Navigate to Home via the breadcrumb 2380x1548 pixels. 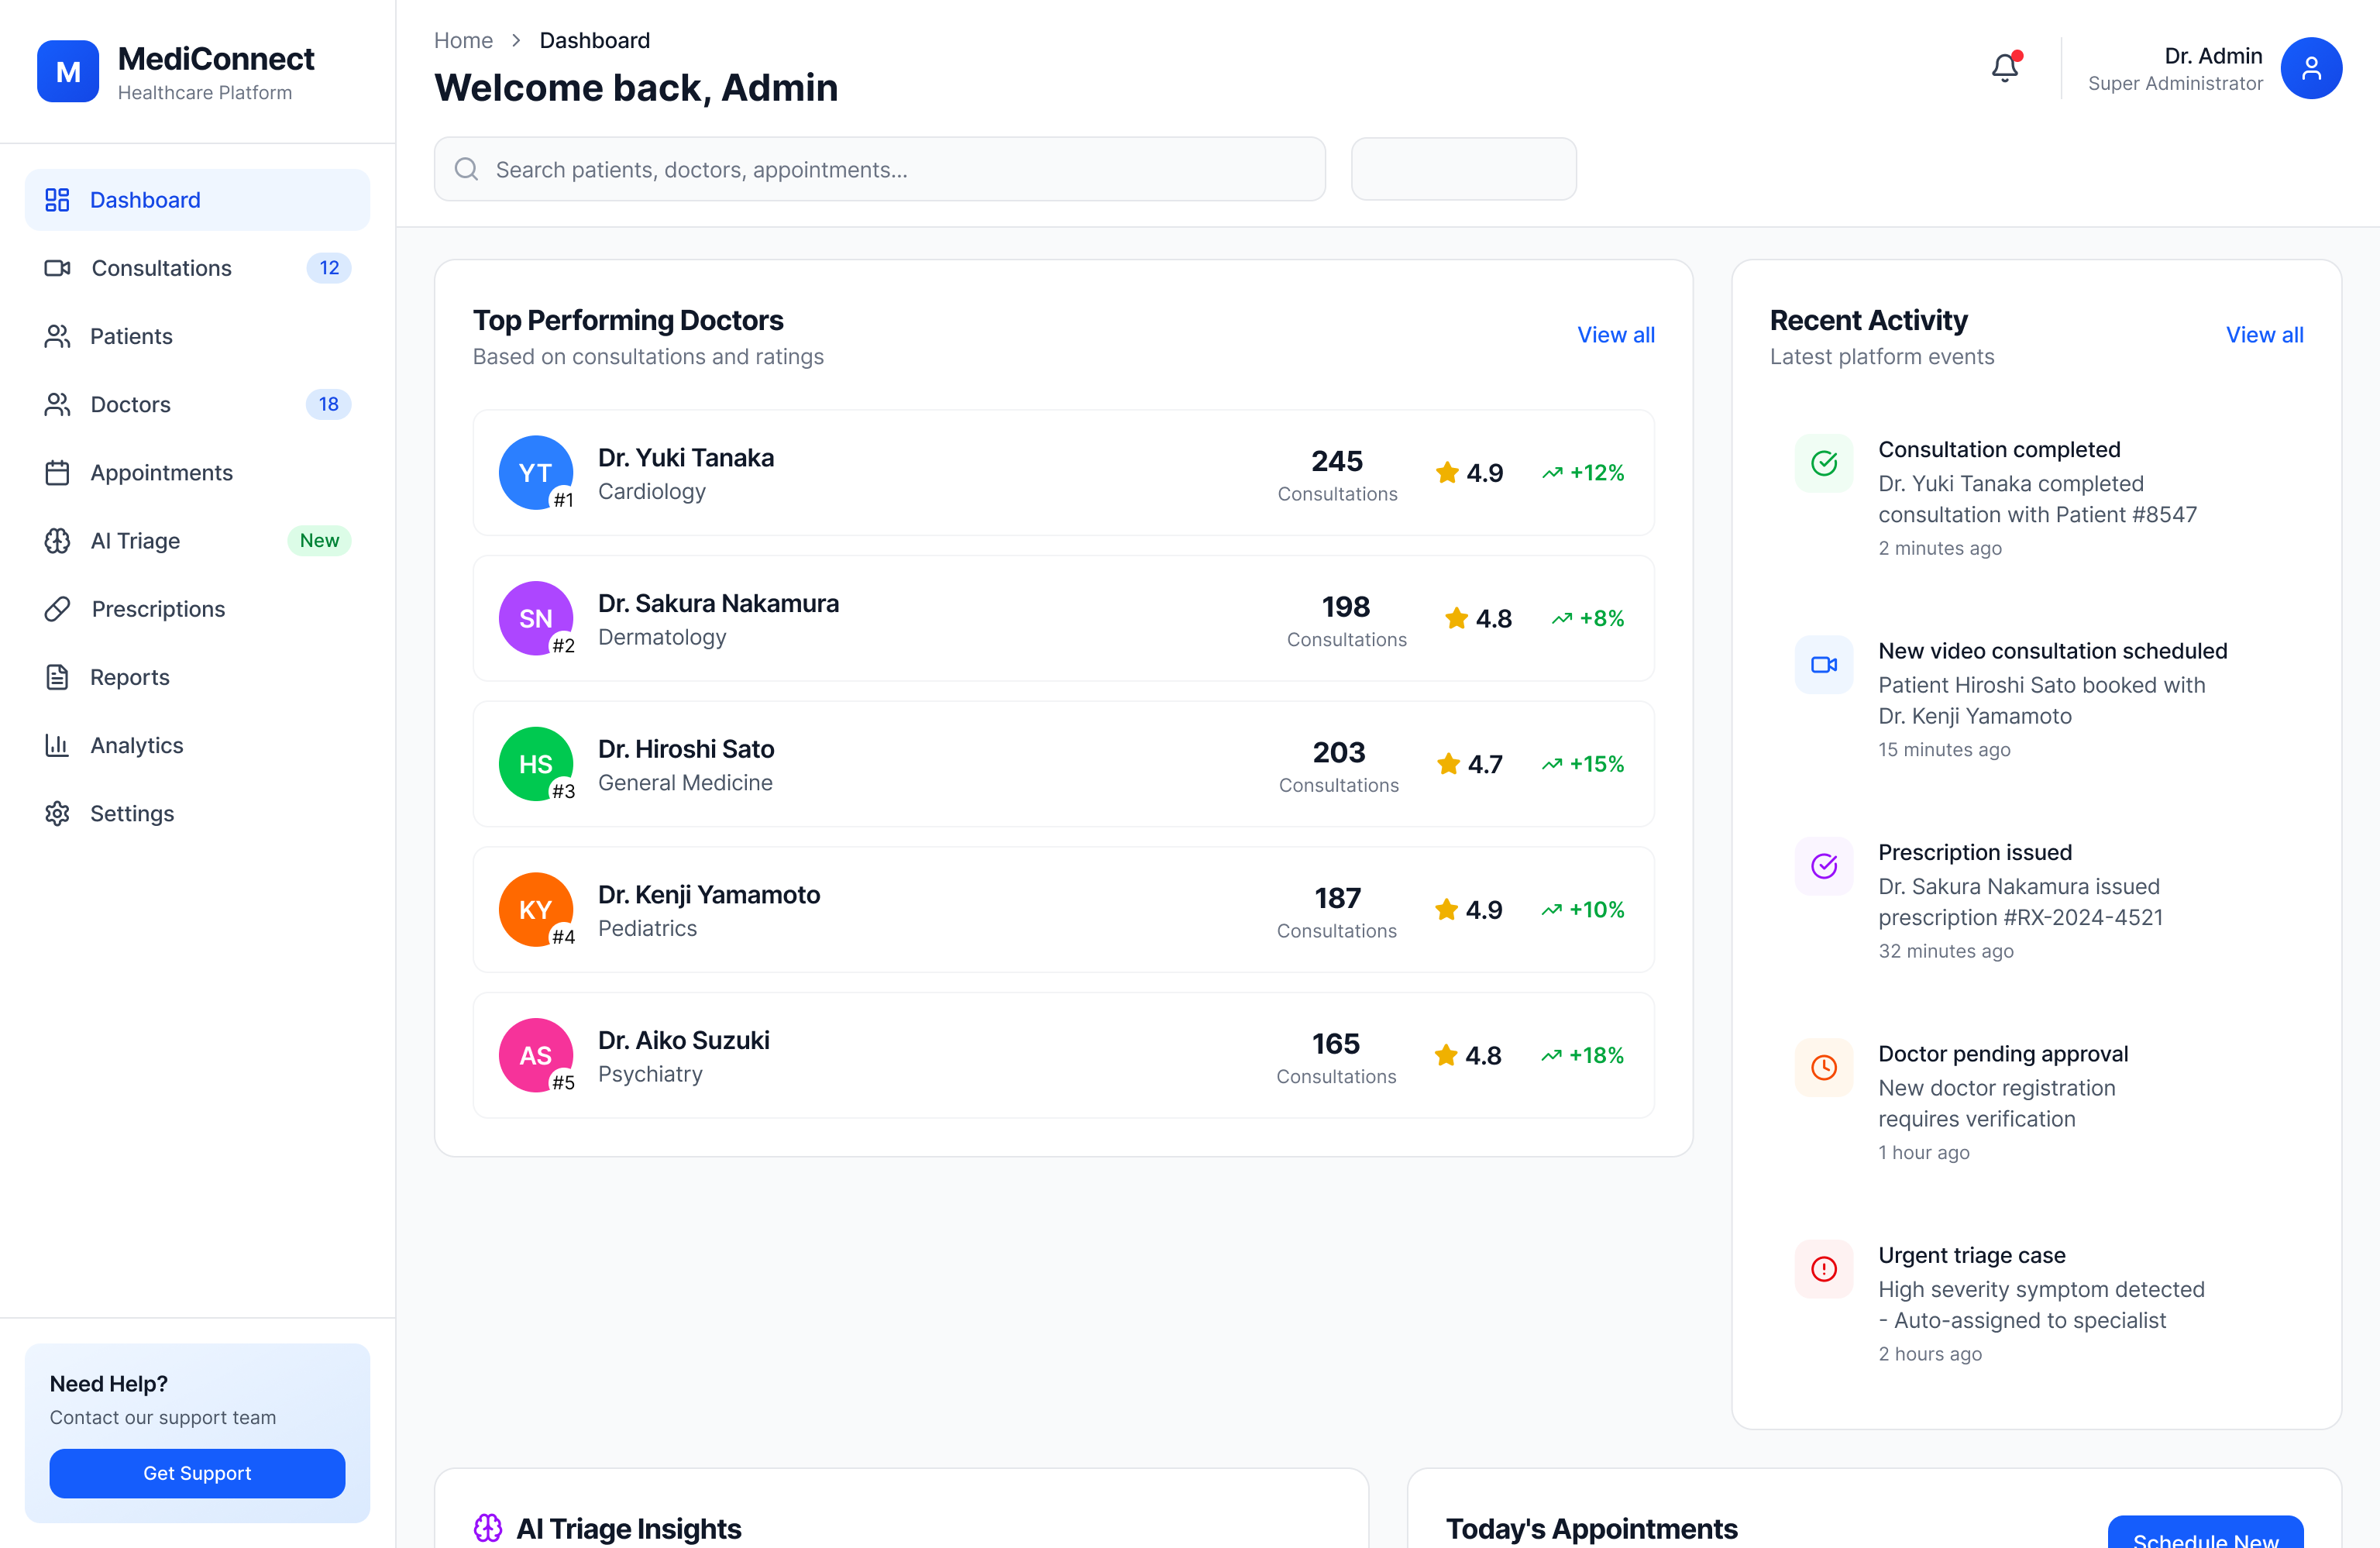coord(463,39)
